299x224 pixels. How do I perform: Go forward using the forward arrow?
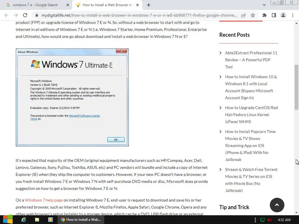pos(16,15)
